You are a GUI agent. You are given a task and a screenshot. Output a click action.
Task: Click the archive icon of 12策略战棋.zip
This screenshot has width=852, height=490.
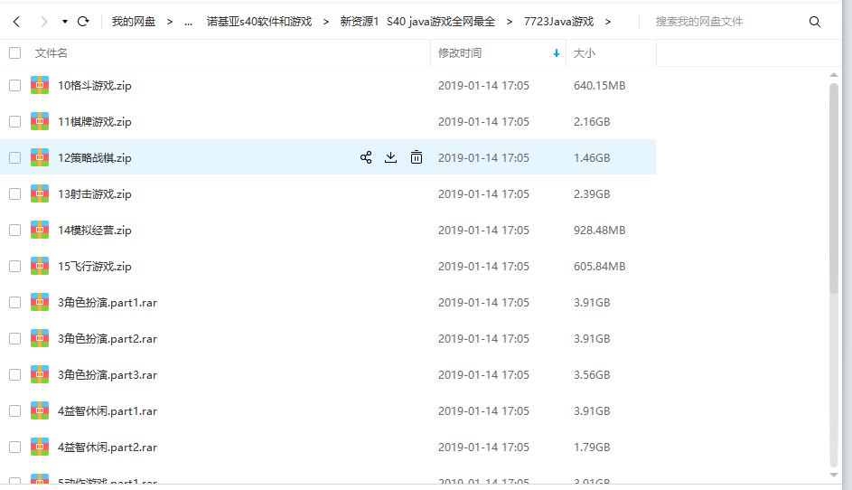tap(40, 157)
